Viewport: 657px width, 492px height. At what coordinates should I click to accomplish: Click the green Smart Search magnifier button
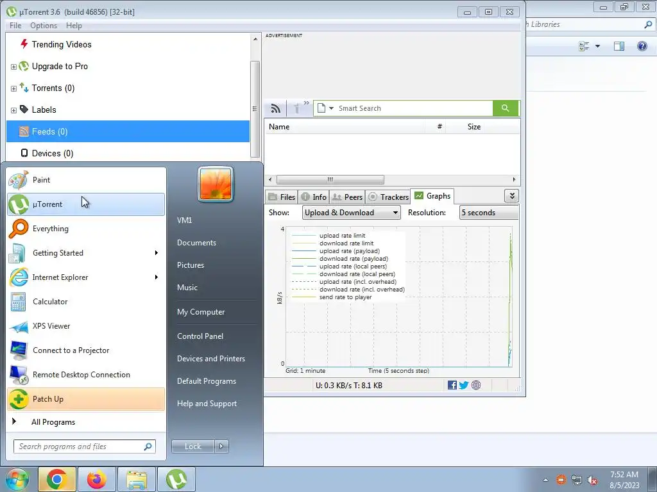pyautogui.click(x=506, y=108)
